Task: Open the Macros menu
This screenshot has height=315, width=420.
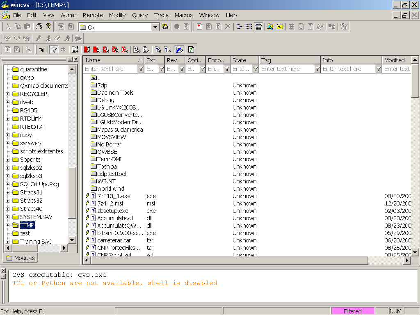Action: click(x=183, y=15)
